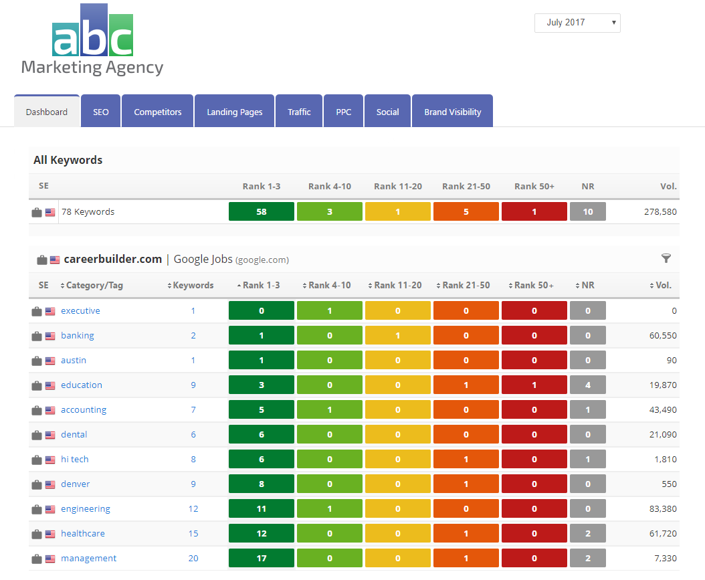Viewport: 705px width, 580px height.
Task: Sort by Rank 1-3 column header
Action: click(x=261, y=285)
